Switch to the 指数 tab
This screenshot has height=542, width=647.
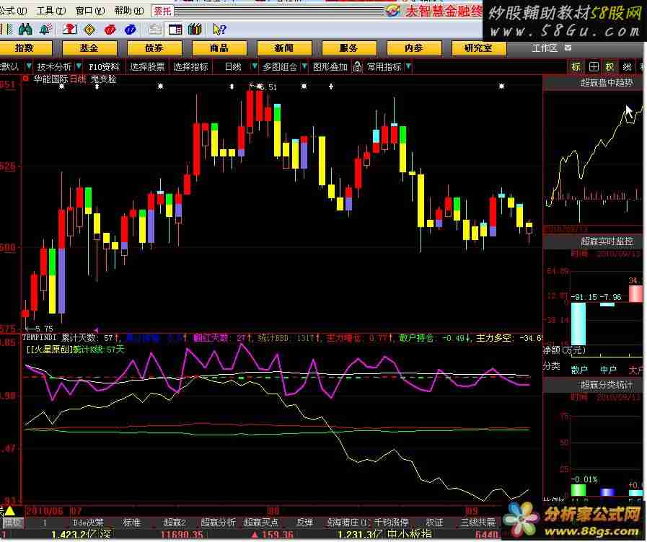25,48
